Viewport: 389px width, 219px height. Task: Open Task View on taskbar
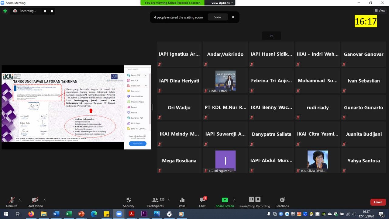pyautogui.click(x=18, y=214)
